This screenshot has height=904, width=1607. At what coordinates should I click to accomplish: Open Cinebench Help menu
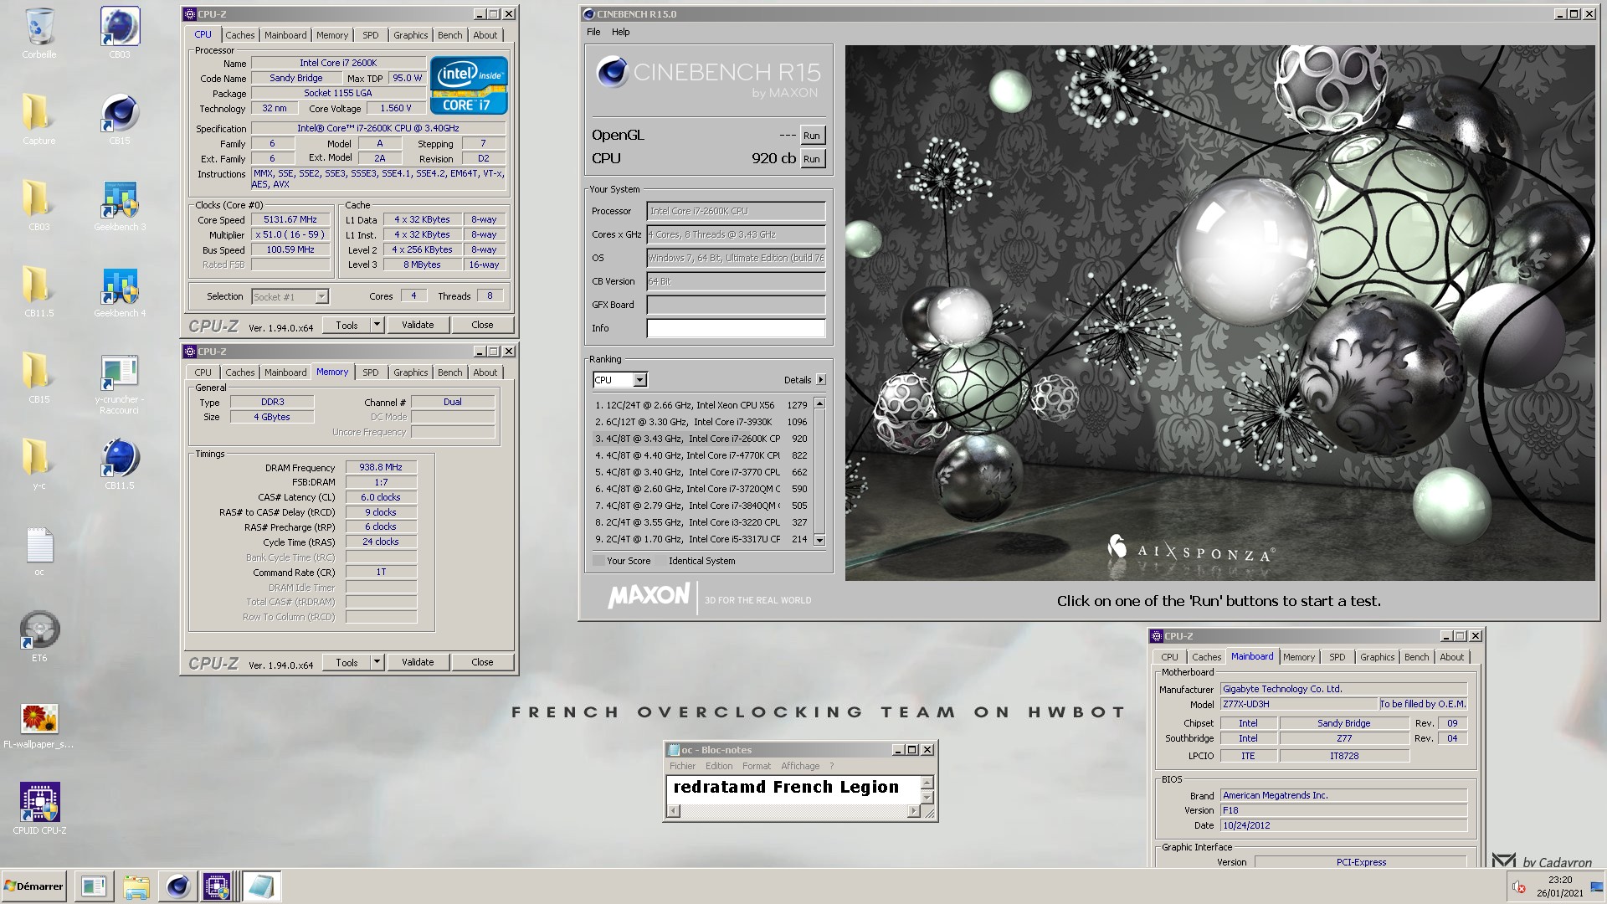pyautogui.click(x=620, y=32)
